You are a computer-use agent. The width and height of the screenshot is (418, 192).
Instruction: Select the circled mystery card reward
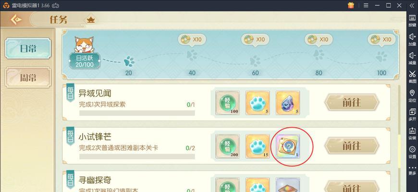(288, 146)
